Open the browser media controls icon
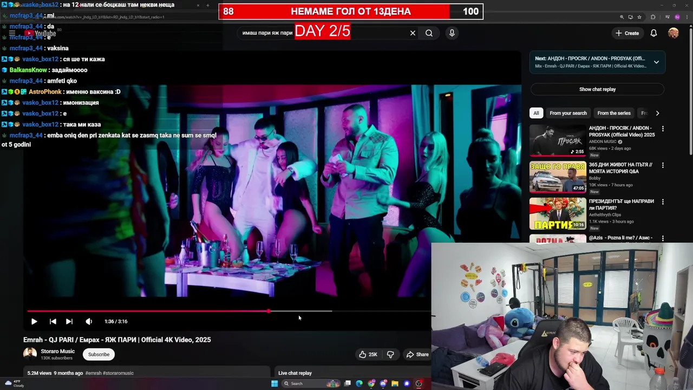693x390 pixels. click(x=668, y=17)
